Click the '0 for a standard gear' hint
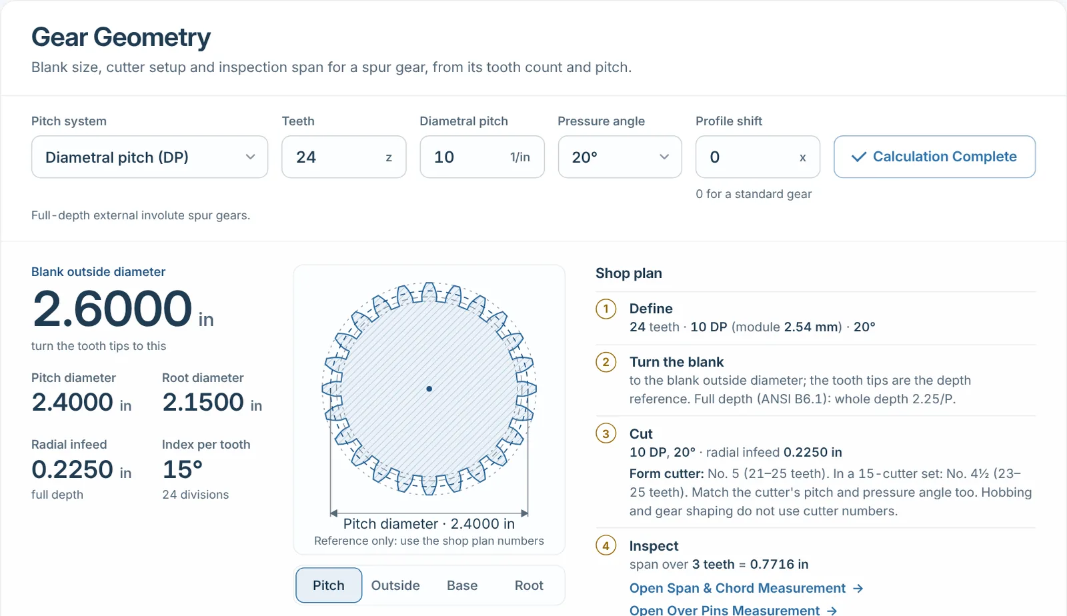The height and width of the screenshot is (616, 1067). 754,194
